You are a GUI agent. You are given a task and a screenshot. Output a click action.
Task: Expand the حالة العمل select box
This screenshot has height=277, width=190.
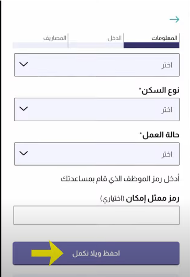pos(97,154)
